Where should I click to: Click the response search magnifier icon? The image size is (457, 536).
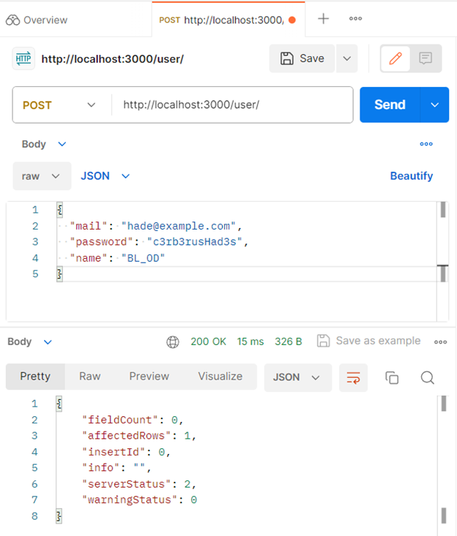tap(428, 377)
